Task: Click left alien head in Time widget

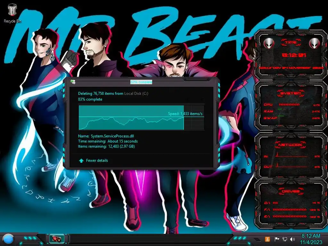Action: coord(269,43)
